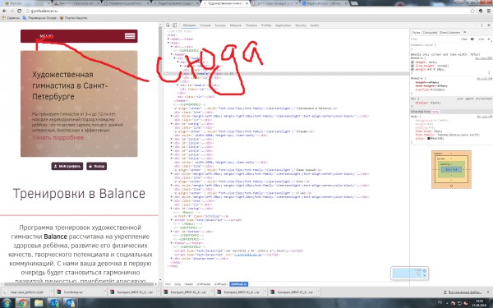The height and width of the screenshot is (308, 493).
Task: Uncheck the height: auto property
Action: (x=412, y=62)
